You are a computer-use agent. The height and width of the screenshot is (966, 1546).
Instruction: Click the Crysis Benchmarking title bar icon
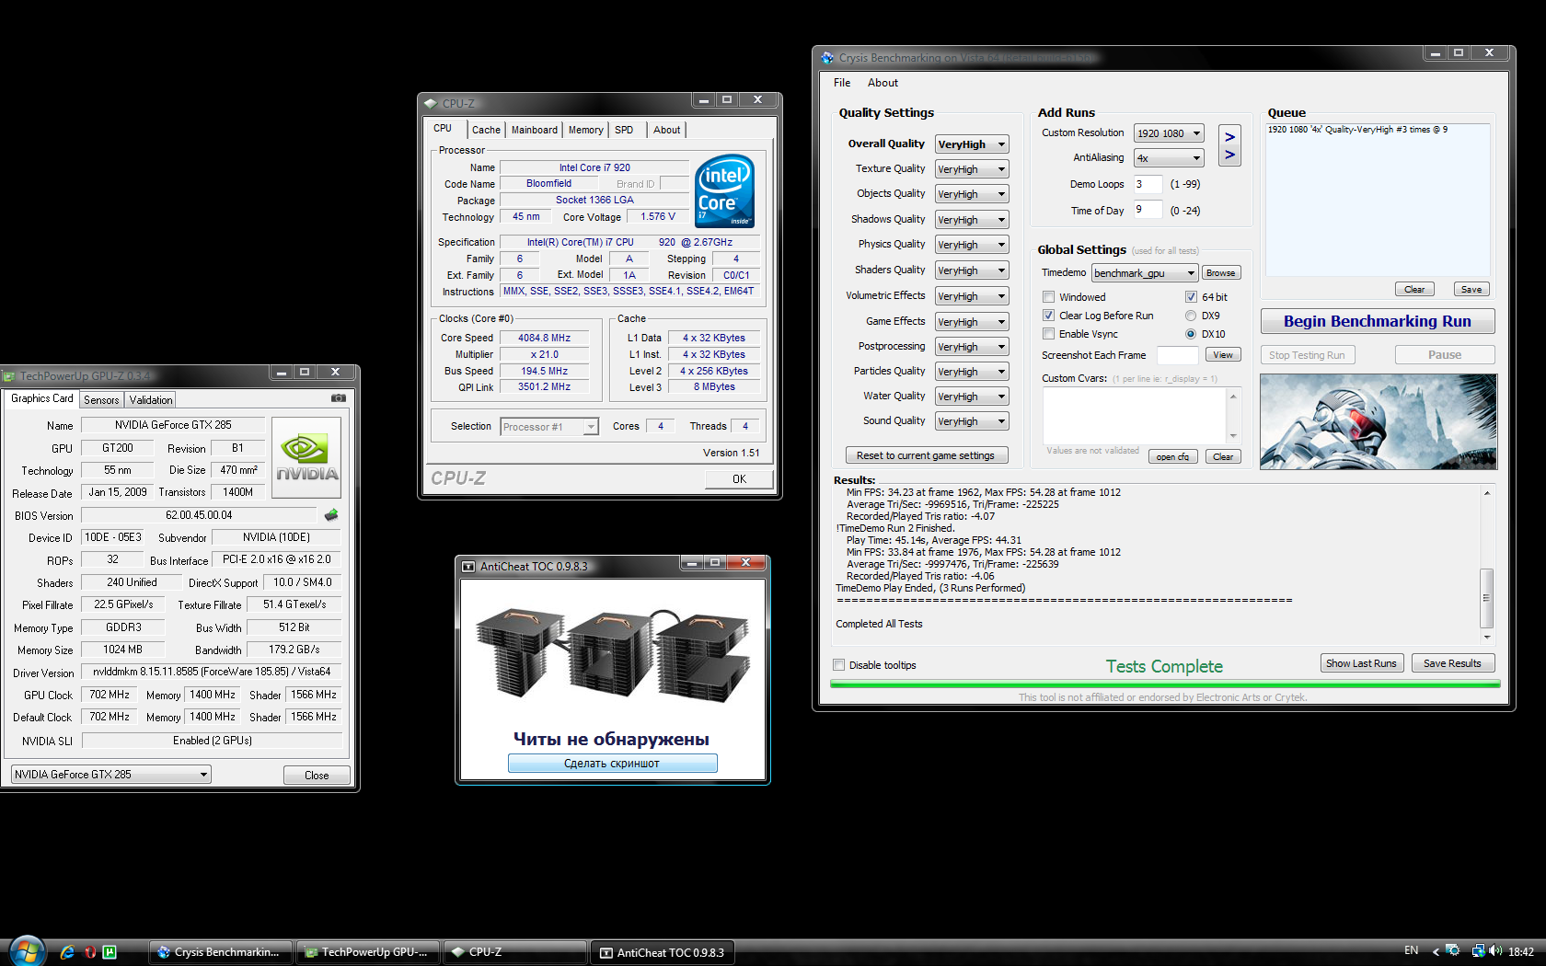(x=827, y=58)
